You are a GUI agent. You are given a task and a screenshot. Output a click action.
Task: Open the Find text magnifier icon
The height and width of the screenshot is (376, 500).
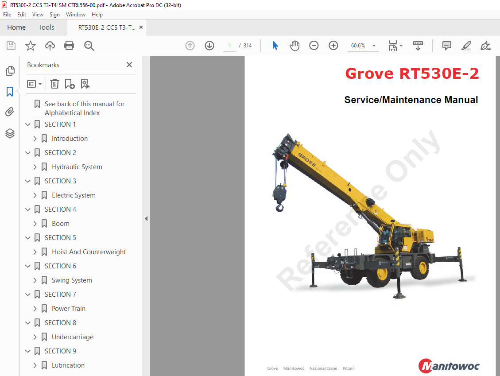tap(89, 46)
